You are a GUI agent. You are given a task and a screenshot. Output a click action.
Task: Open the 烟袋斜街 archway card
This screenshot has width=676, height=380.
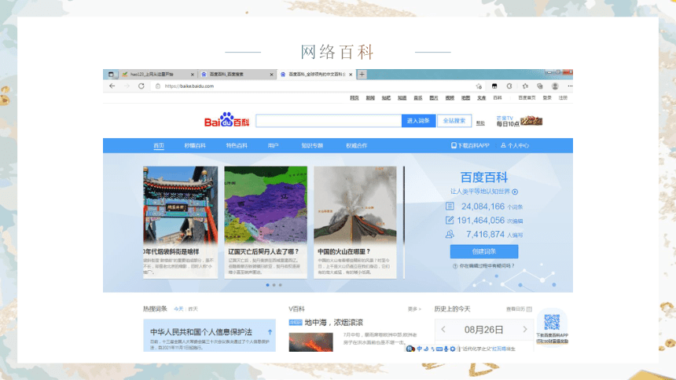[x=181, y=222]
